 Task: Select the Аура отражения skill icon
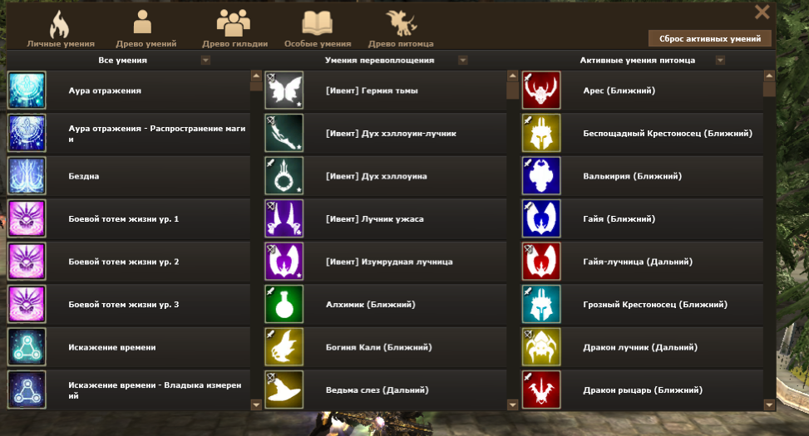27,91
